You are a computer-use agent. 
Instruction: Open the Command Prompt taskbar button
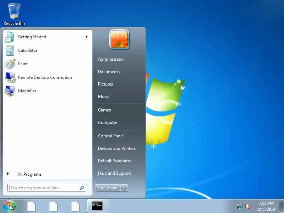click(x=97, y=206)
